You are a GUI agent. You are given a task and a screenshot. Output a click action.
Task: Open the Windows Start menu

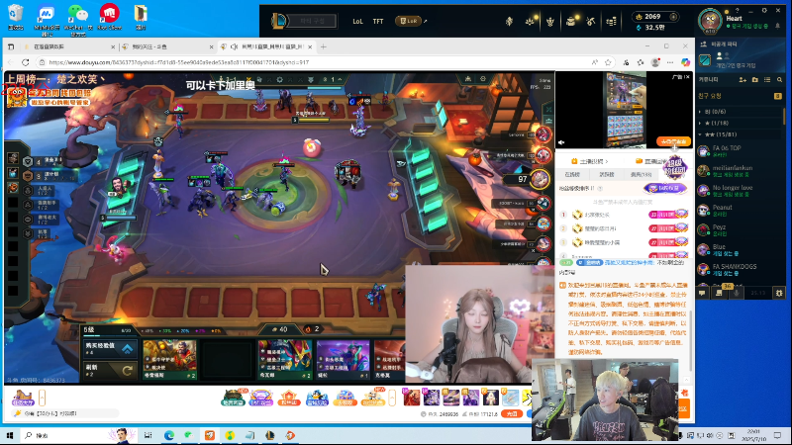[x=10, y=435]
